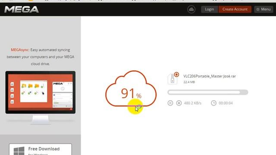
Task: Click the download progress bar
Action: [208, 92]
